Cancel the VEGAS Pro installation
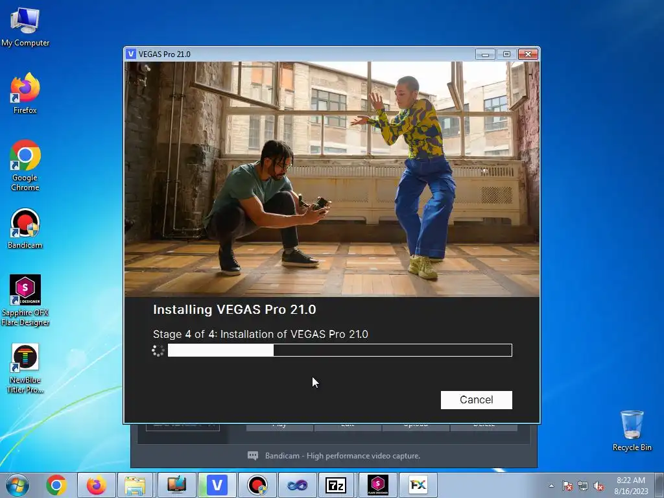Image resolution: width=664 pixels, height=498 pixels. [476, 399]
